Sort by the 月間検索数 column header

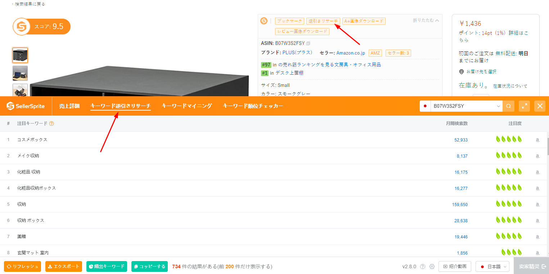pyautogui.click(x=456, y=124)
